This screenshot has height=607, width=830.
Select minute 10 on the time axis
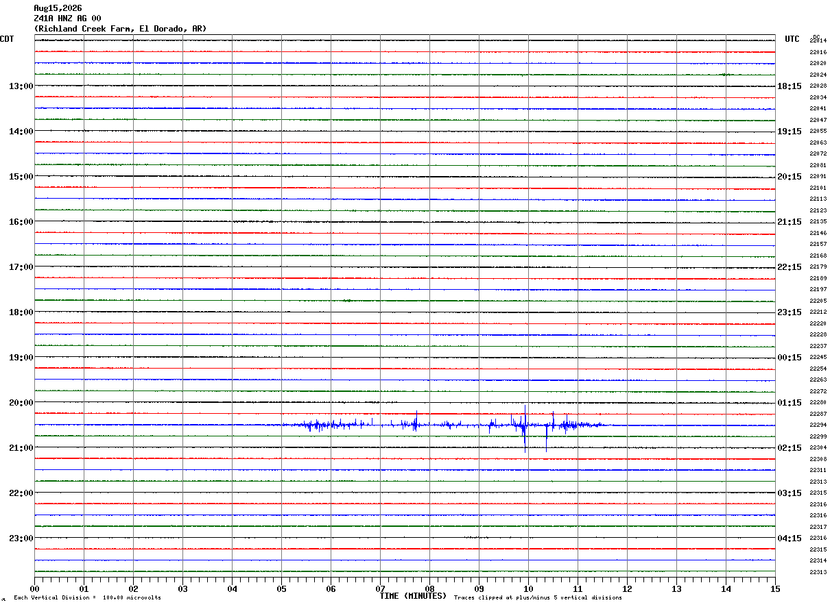tap(528, 589)
